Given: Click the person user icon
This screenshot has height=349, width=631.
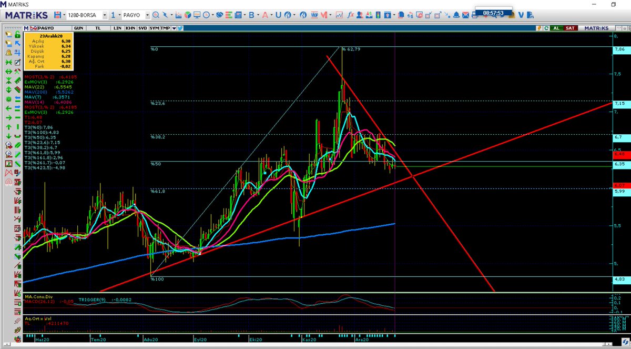Looking at the screenshot, I should click(360, 15).
